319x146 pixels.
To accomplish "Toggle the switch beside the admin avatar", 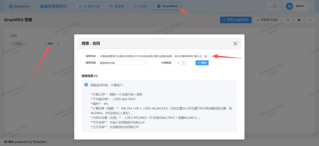I will [273, 6].
